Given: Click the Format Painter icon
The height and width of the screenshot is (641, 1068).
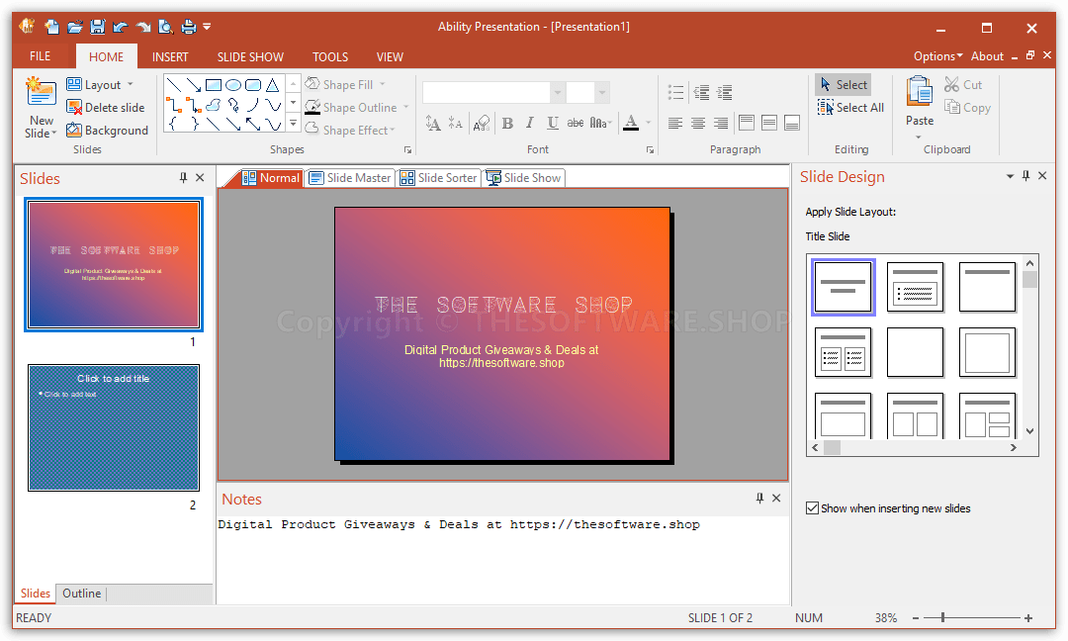Looking at the screenshot, I should pyautogui.click(x=482, y=123).
